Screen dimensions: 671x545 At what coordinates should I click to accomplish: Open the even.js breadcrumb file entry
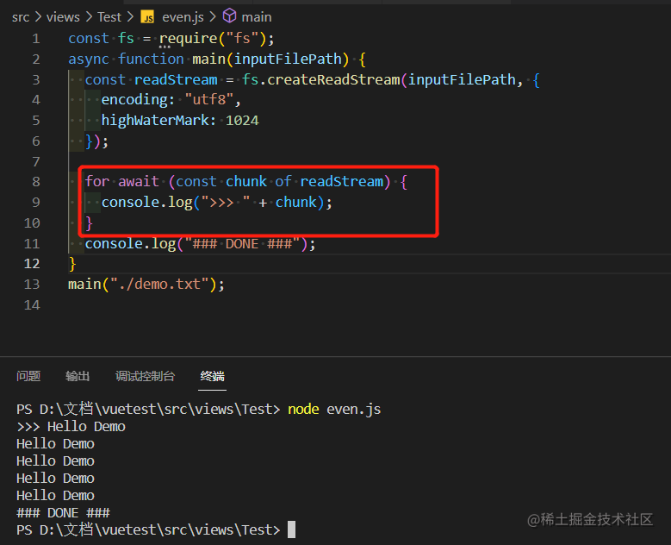(183, 17)
